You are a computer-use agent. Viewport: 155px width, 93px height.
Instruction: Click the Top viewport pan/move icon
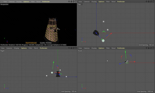[x=146, y=2]
